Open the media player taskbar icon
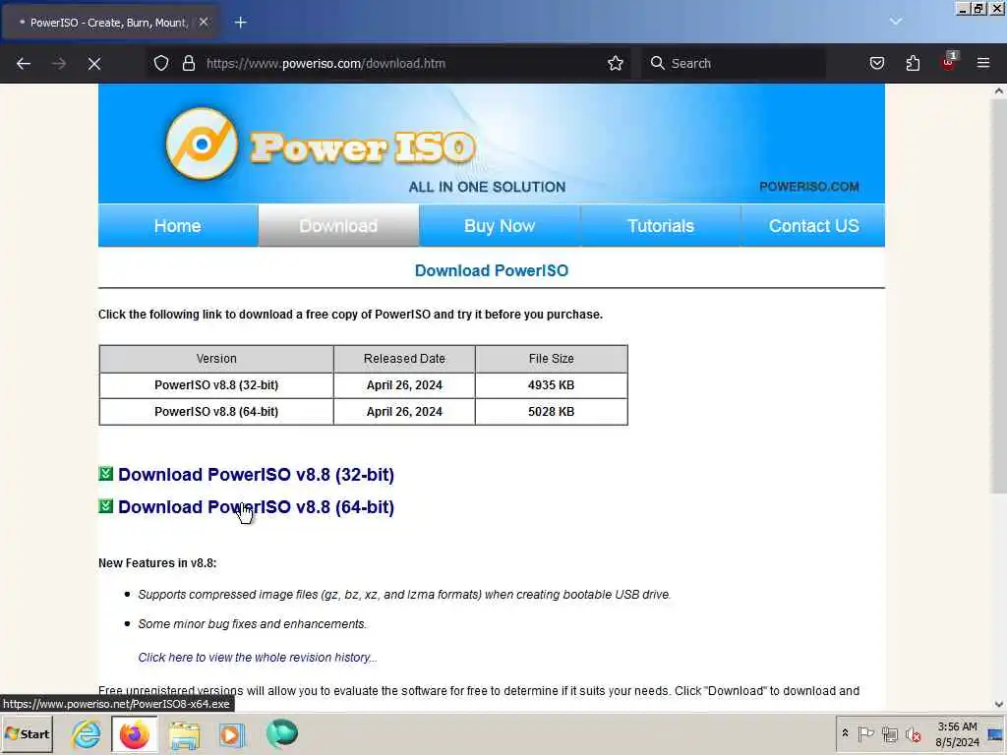 tap(232, 734)
